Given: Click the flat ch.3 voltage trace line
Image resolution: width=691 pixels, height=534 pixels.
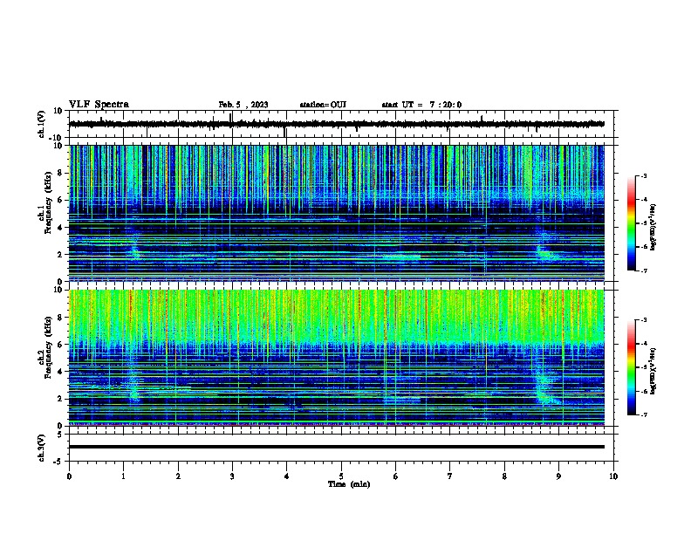Looking at the screenshot, I should [337, 447].
